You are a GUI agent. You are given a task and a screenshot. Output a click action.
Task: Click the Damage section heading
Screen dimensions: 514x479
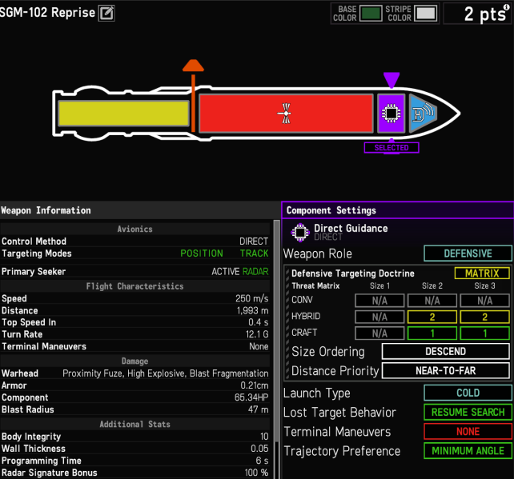point(135,361)
